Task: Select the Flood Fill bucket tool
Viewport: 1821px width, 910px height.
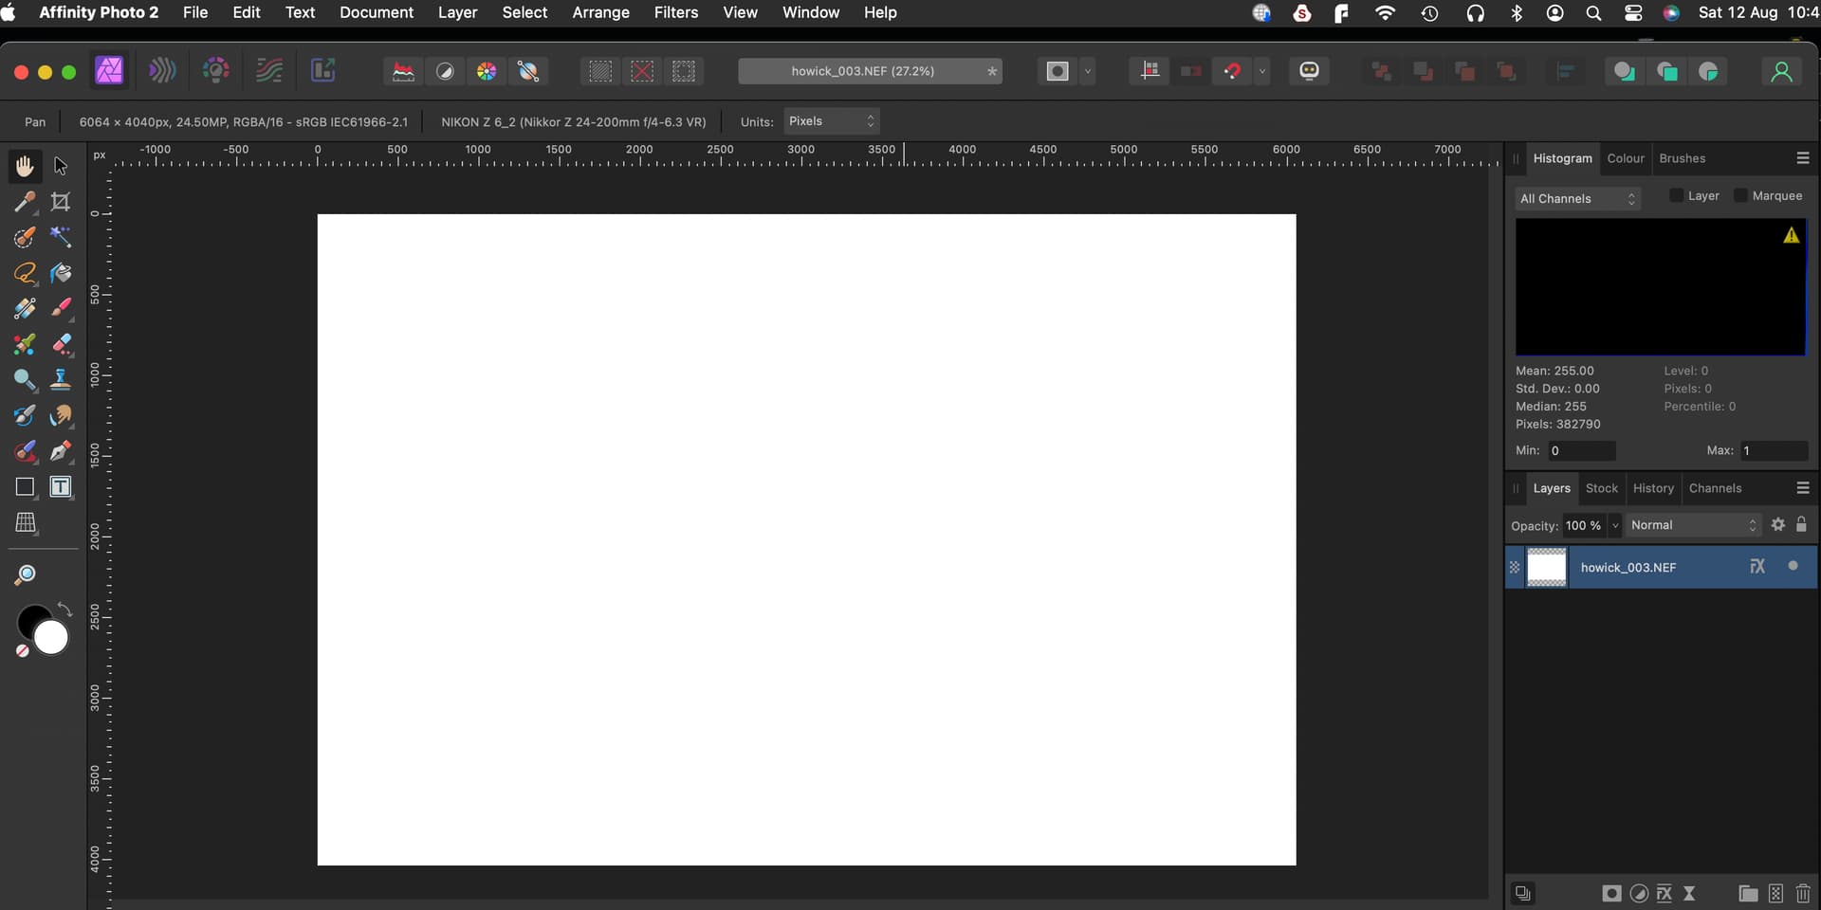Action: [61, 273]
